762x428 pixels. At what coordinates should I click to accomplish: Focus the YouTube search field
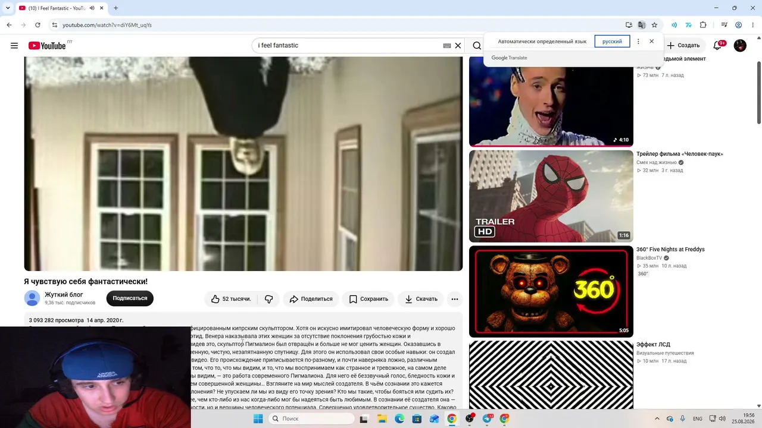click(349, 46)
